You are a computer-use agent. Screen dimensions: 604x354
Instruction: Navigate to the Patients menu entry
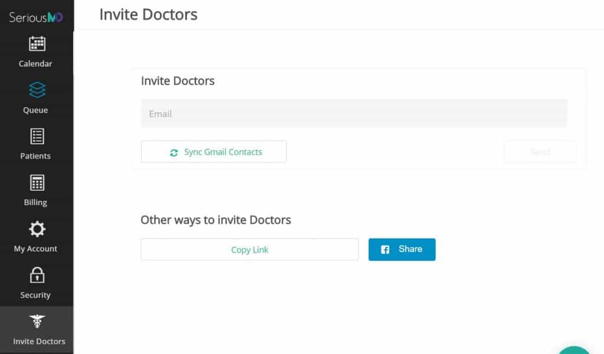tap(35, 156)
